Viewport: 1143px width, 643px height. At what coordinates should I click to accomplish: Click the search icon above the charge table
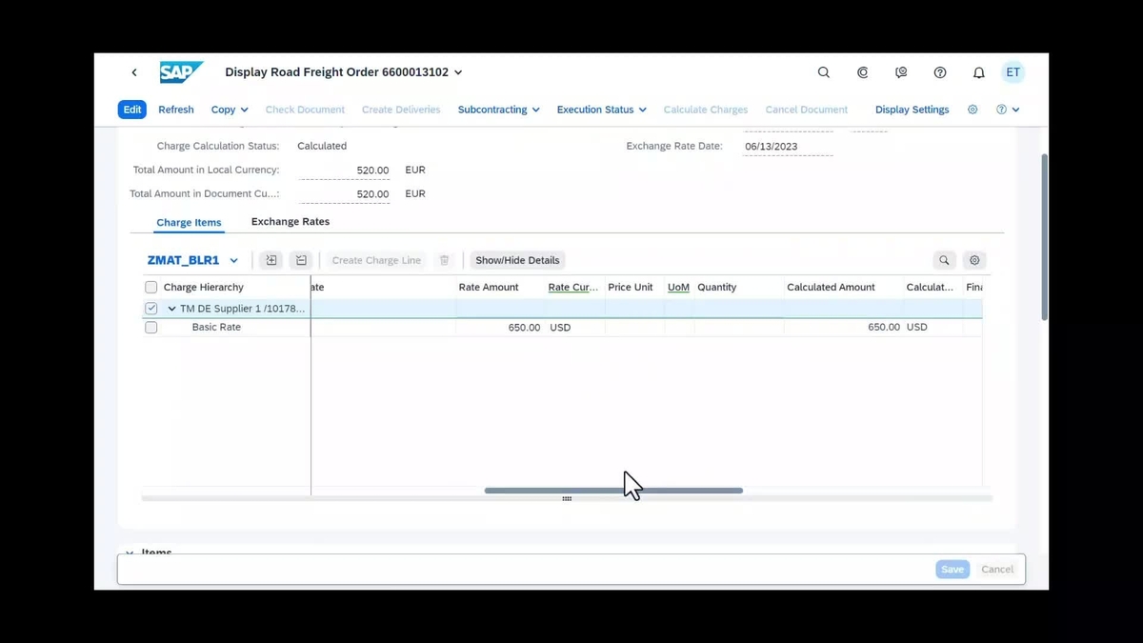point(943,259)
